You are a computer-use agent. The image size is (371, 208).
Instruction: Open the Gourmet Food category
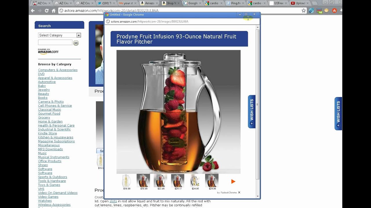[x=49, y=114]
